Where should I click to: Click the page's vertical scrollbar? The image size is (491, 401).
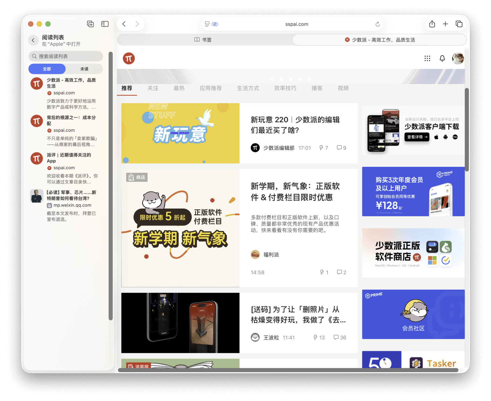pyautogui.click(x=467, y=129)
